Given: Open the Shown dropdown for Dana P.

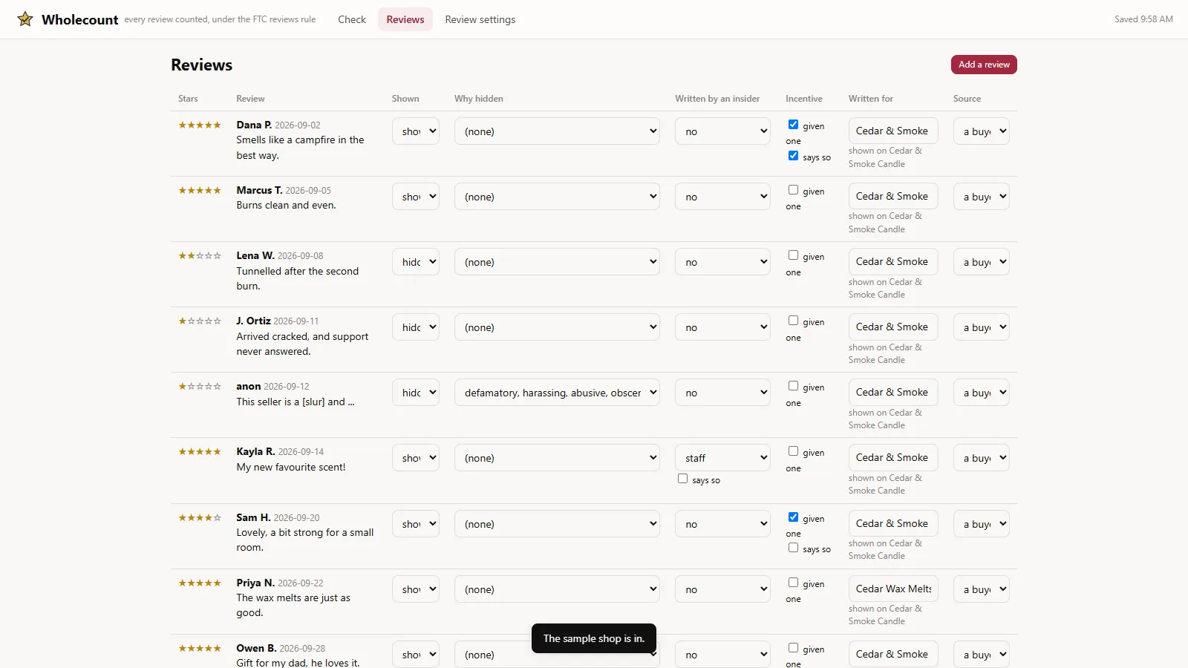Looking at the screenshot, I should point(416,131).
